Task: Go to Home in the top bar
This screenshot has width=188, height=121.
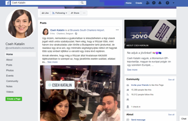Action: [128, 3]
